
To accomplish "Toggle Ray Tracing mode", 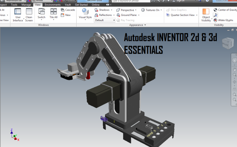I will pyautogui.click(x=126, y=20).
